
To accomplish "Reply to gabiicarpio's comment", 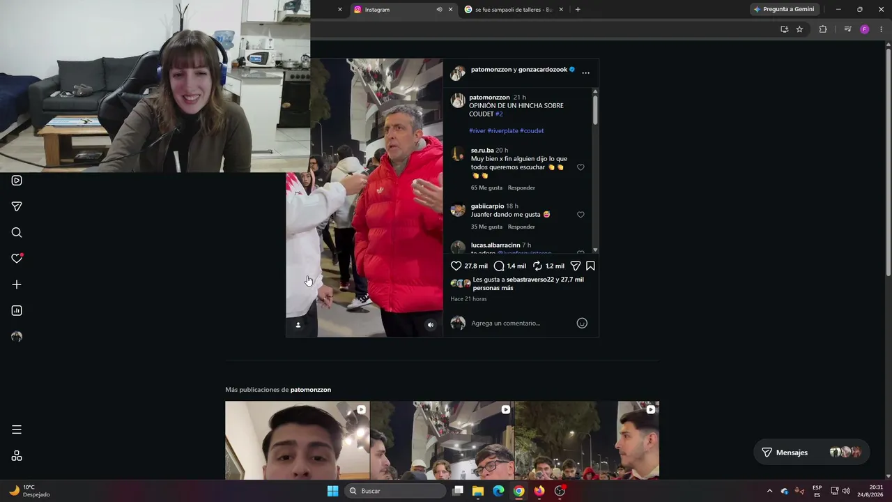I will (521, 227).
